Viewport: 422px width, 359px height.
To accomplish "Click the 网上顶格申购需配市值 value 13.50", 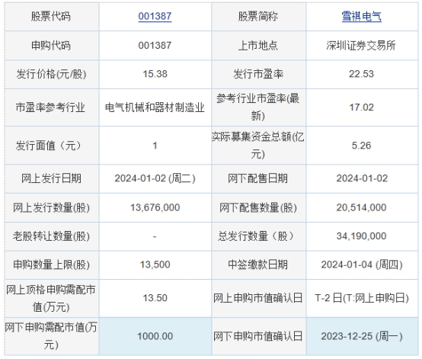I will [x=155, y=298].
